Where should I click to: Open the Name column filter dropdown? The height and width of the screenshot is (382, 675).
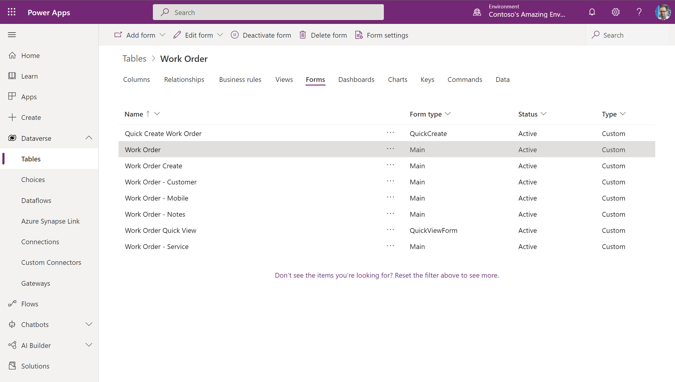(157, 114)
